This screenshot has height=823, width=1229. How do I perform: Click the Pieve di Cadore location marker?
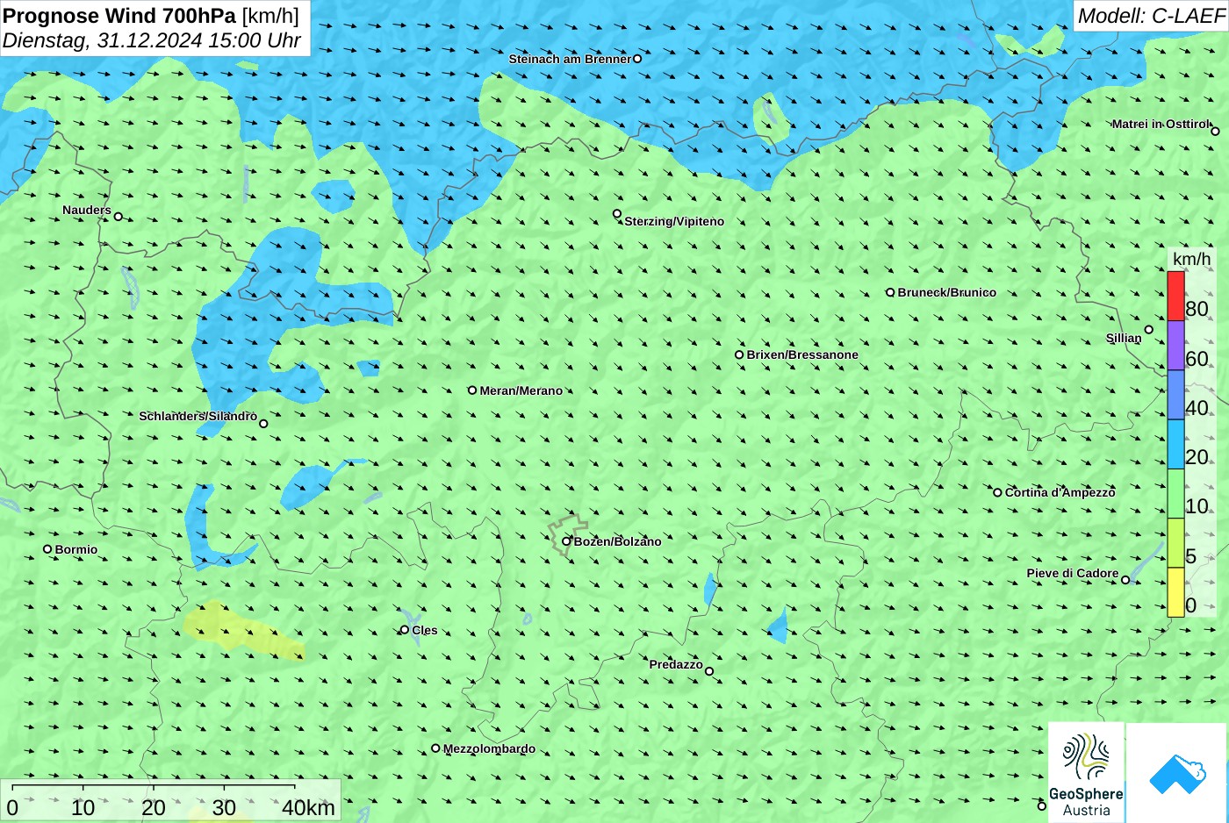coord(1125,580)
